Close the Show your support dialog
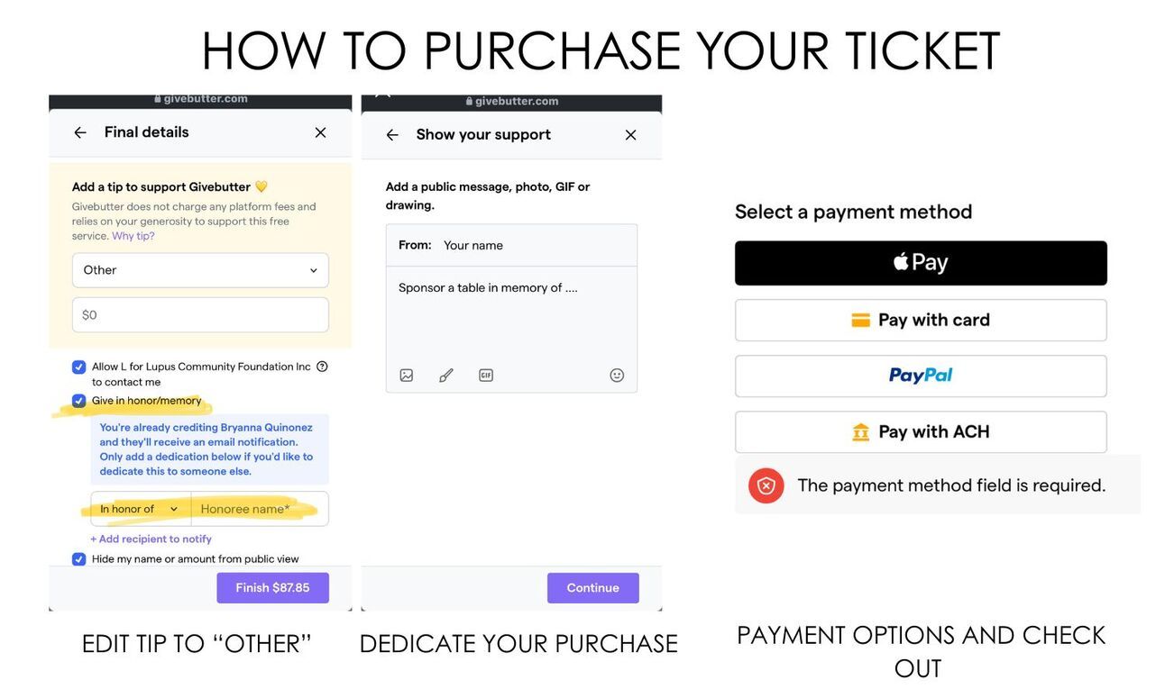Screen dimensions: 1165x698 [631, 135]
